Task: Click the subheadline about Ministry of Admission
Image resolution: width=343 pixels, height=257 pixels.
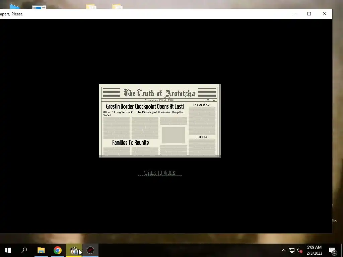Action: coord(143,114)
